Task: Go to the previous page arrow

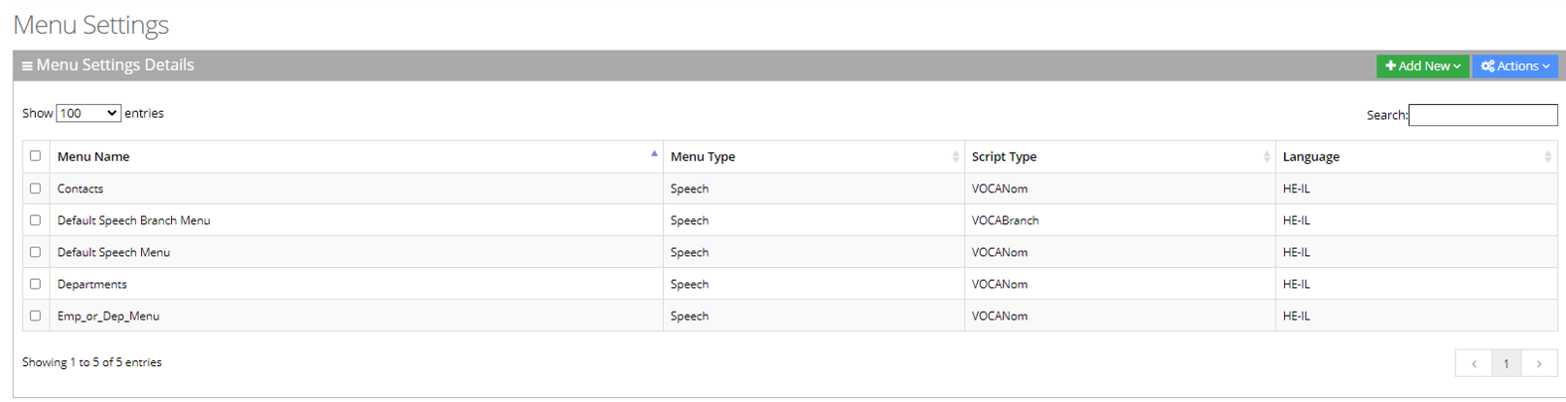Action: pyautogui.click(x=1474, y=363)
